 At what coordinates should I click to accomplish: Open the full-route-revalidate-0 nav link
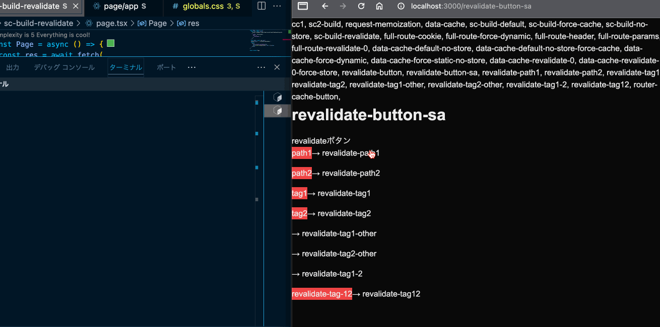[330, 48]
